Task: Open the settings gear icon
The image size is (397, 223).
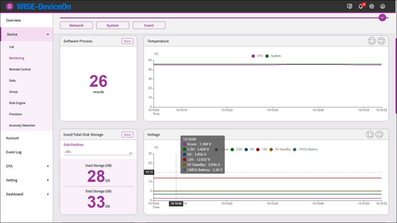Action: coord(372,6)
